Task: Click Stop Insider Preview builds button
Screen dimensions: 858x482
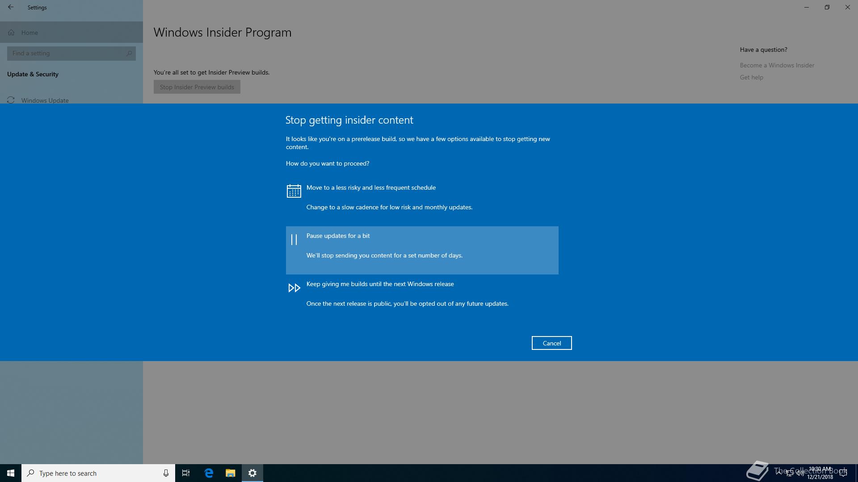Action: (197, 87)
